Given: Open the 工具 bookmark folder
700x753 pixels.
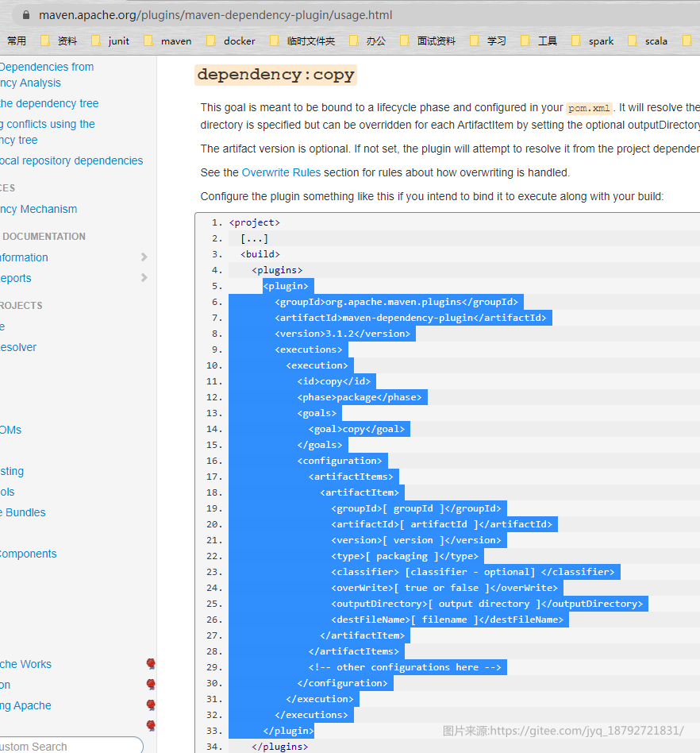Looking at the screenshot, I should pos(539,41).
